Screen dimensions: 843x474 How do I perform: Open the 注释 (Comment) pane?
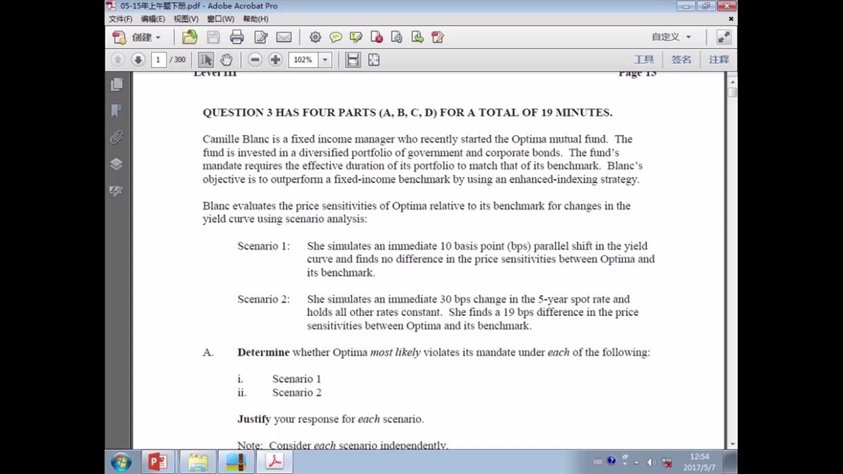719,60
